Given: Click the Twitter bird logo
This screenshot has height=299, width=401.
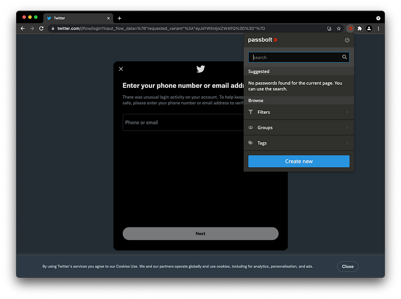Looking at the screenshot, I should (x=200, y=69).
